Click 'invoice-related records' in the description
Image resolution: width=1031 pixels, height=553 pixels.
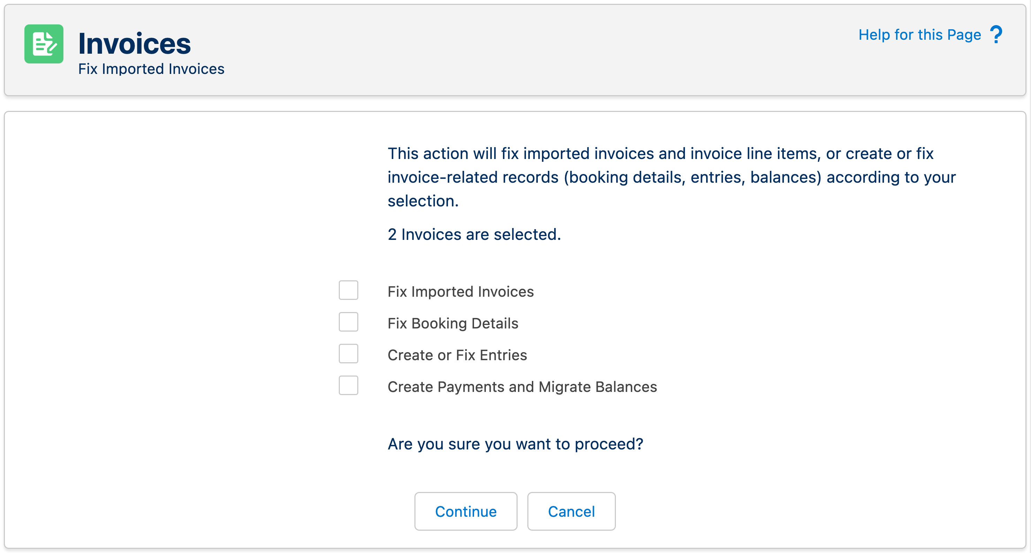coord(473,177)
